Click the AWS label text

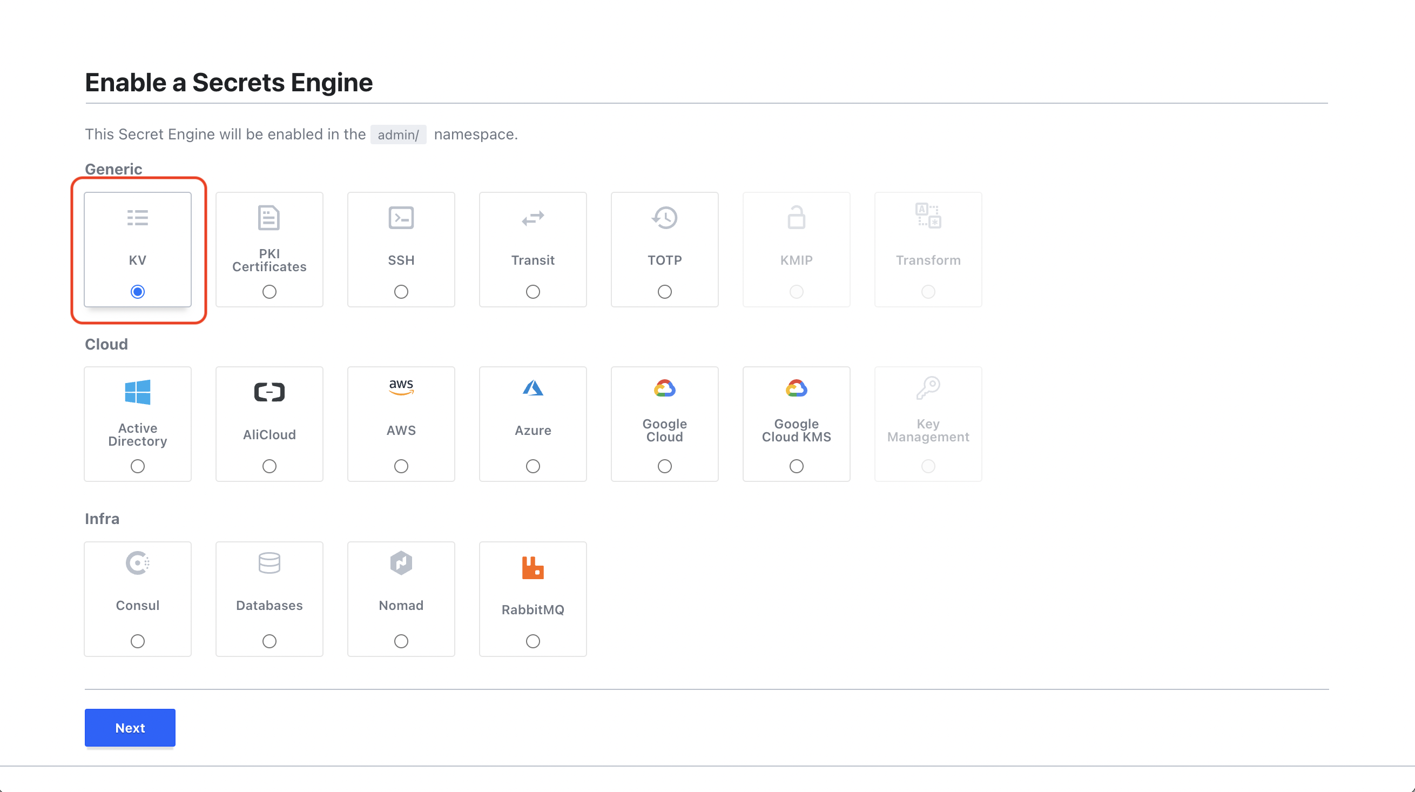pos(401,431)
